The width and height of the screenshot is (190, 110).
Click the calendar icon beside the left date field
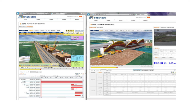(37, 72)
